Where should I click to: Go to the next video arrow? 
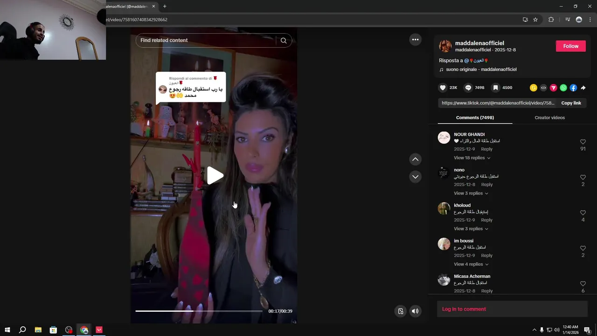click(x=415, y=177)
